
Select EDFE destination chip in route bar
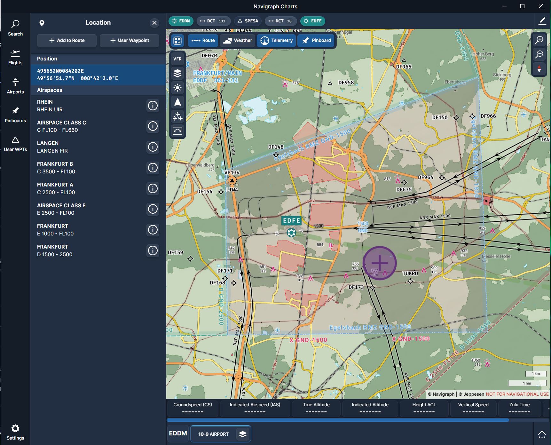(x=313, y=21)
